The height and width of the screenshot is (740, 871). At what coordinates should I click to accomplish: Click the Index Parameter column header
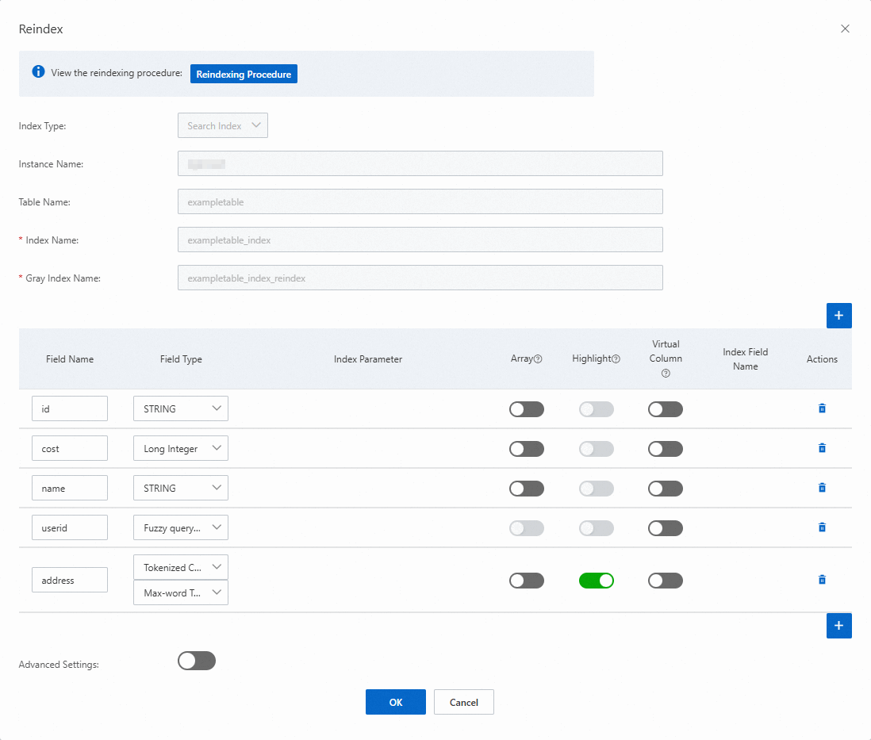tap(368, 358)
